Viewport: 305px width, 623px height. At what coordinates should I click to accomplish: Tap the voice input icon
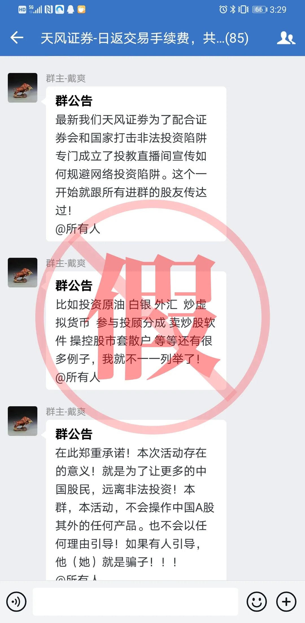point(17,602)
